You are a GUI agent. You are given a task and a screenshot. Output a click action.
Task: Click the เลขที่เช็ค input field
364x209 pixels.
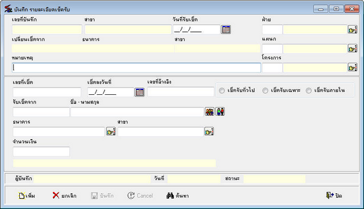point(47,92)
